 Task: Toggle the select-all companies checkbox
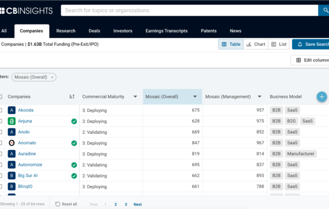tap(1, 96)
